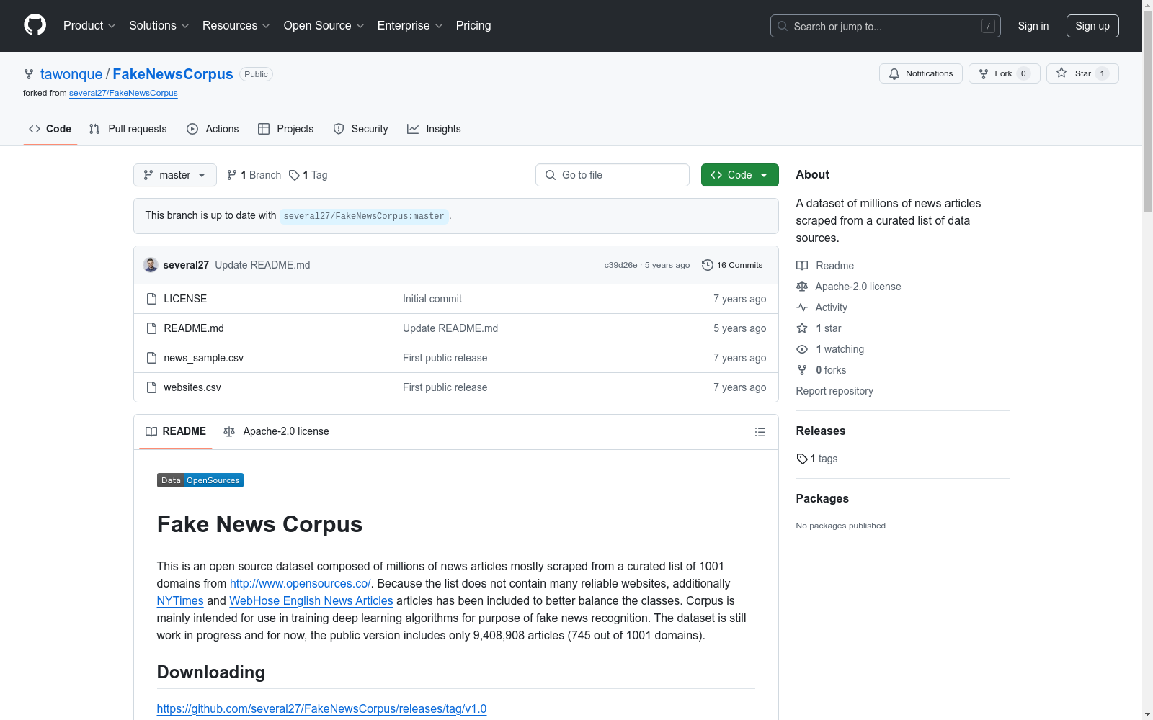
Task: Open the tawonque owner profile
Action: 71,74
